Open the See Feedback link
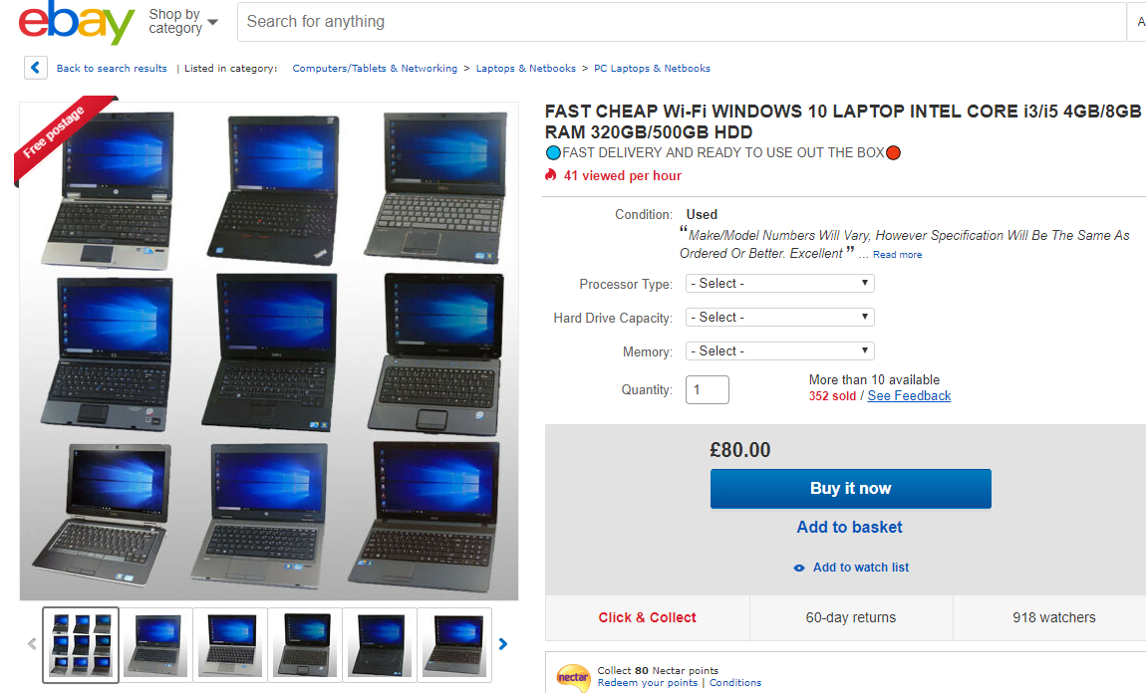 pos(909,396)
